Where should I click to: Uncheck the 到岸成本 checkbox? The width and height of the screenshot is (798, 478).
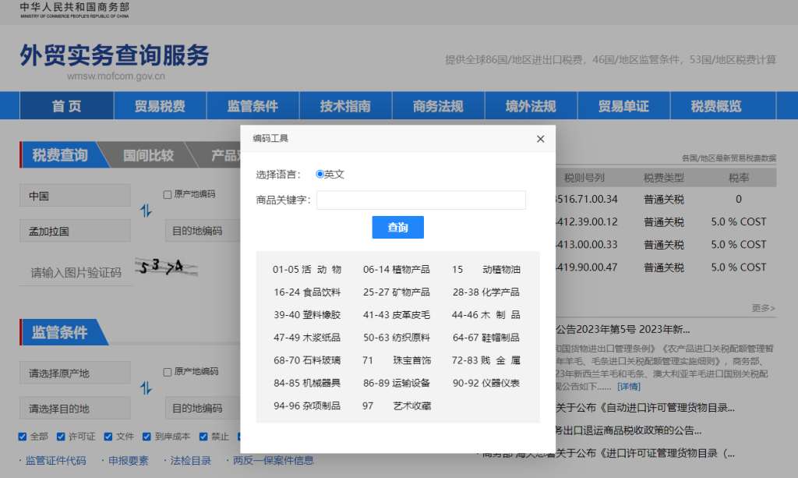click(147, 436)
